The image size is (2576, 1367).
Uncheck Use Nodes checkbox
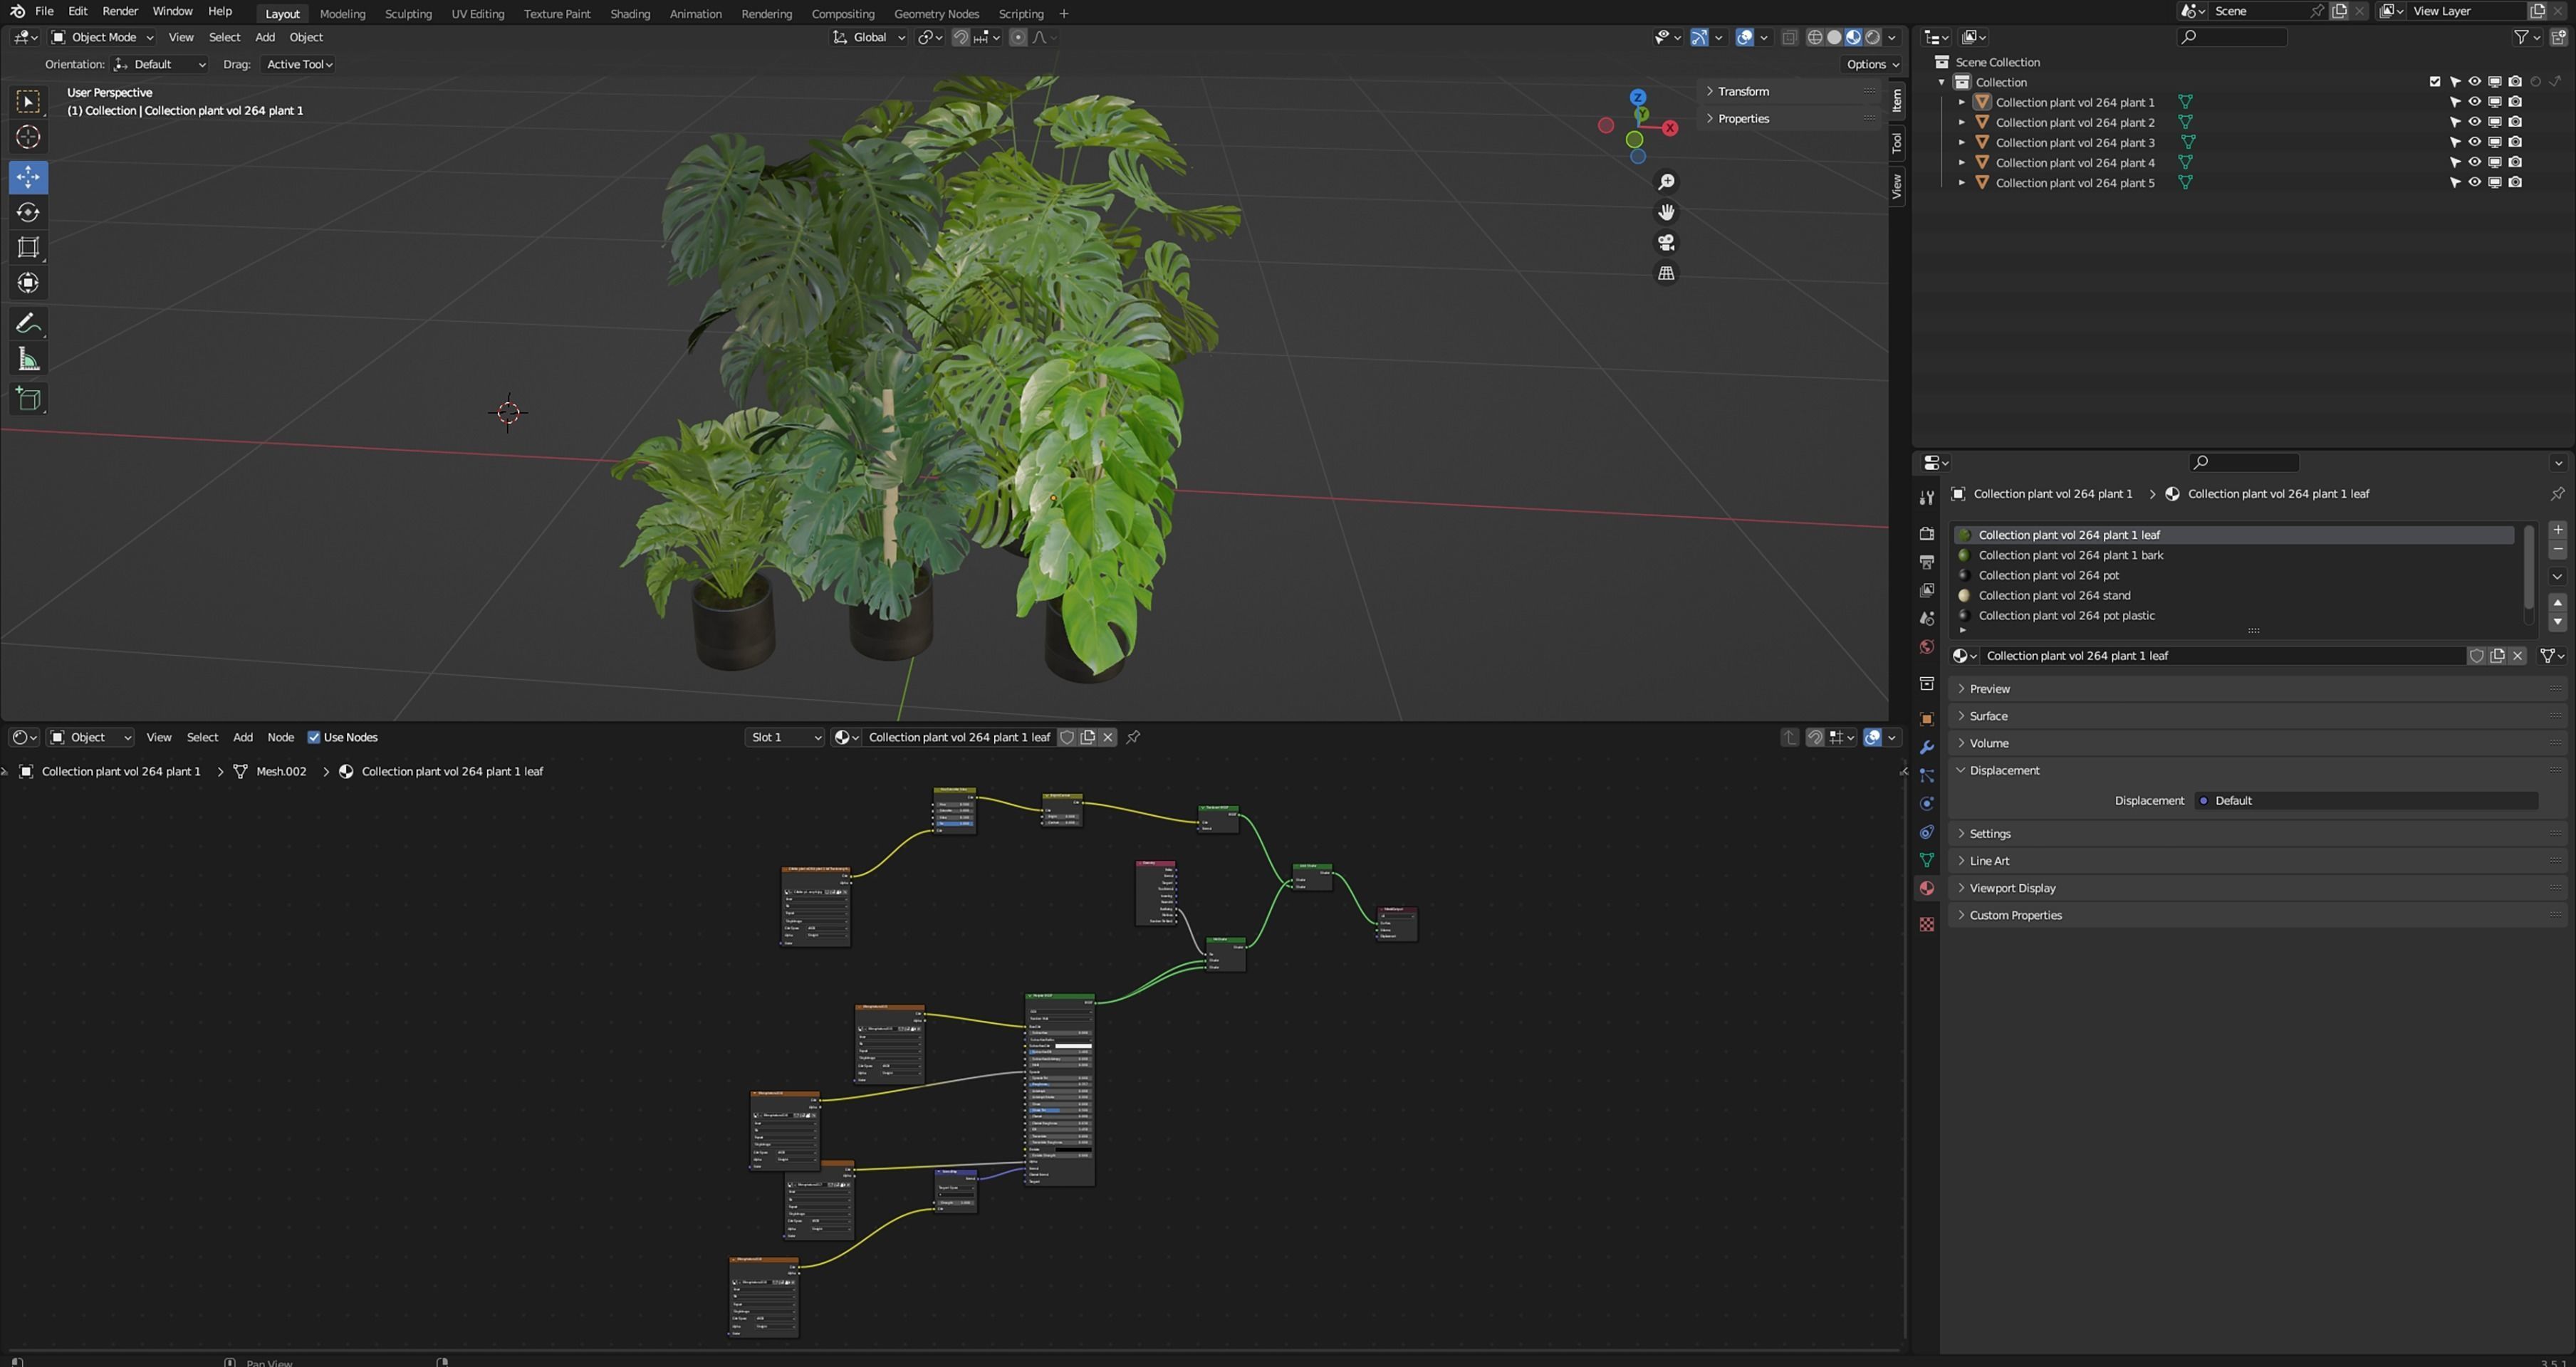pyautogui.click(x=314, y=738)
